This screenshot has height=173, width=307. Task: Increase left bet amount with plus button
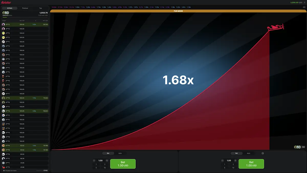click(107, 160)
